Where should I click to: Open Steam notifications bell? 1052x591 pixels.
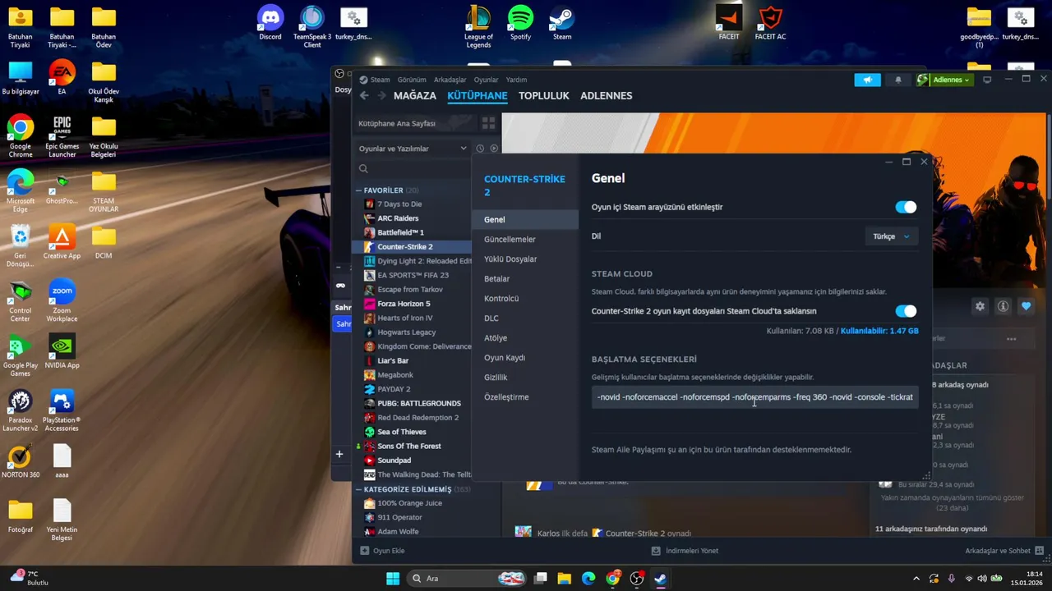click(x=898, y=80)
